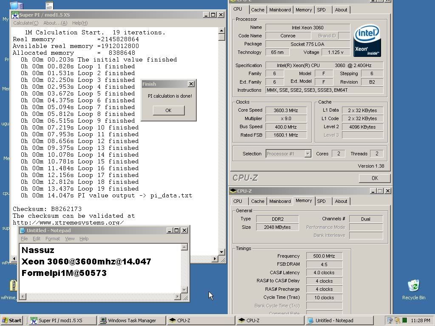Click the title bar icon of the CPU-Z Memory window
Screen dimensions: 435x326
[x=233, y=191]
